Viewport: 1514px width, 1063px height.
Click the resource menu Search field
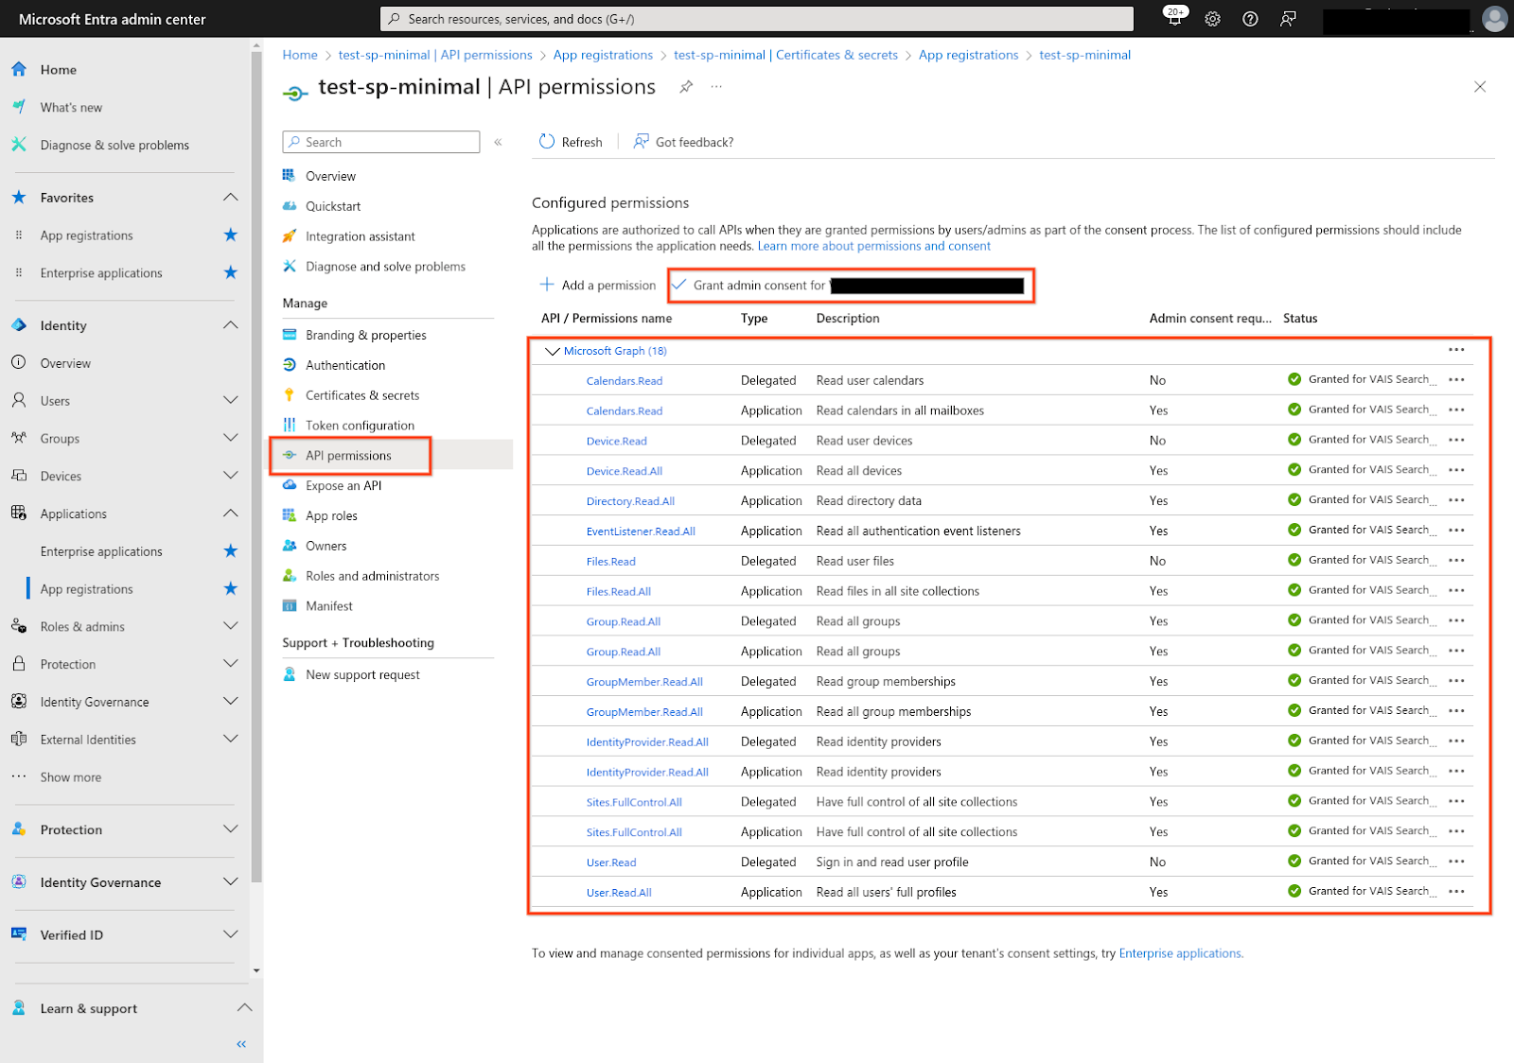pyautogui.click(x=381, y=142)
